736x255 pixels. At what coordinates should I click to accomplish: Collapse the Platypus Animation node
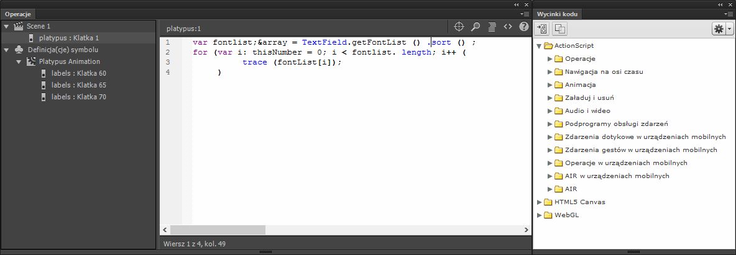click(x=19, y=61)
